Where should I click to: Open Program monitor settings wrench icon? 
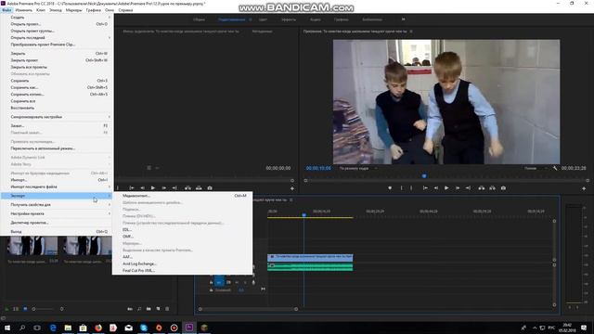click(555, 168)
